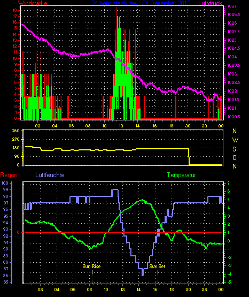Click humidity axis value 85
The height and width of the screenshot is (297, 249).
pyautogui.click(x=6, y=282)
